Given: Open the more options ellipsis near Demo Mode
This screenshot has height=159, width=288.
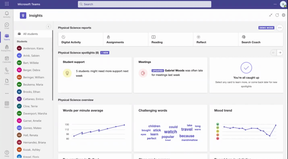Looking at the screenshot, I should click(279, 28).
